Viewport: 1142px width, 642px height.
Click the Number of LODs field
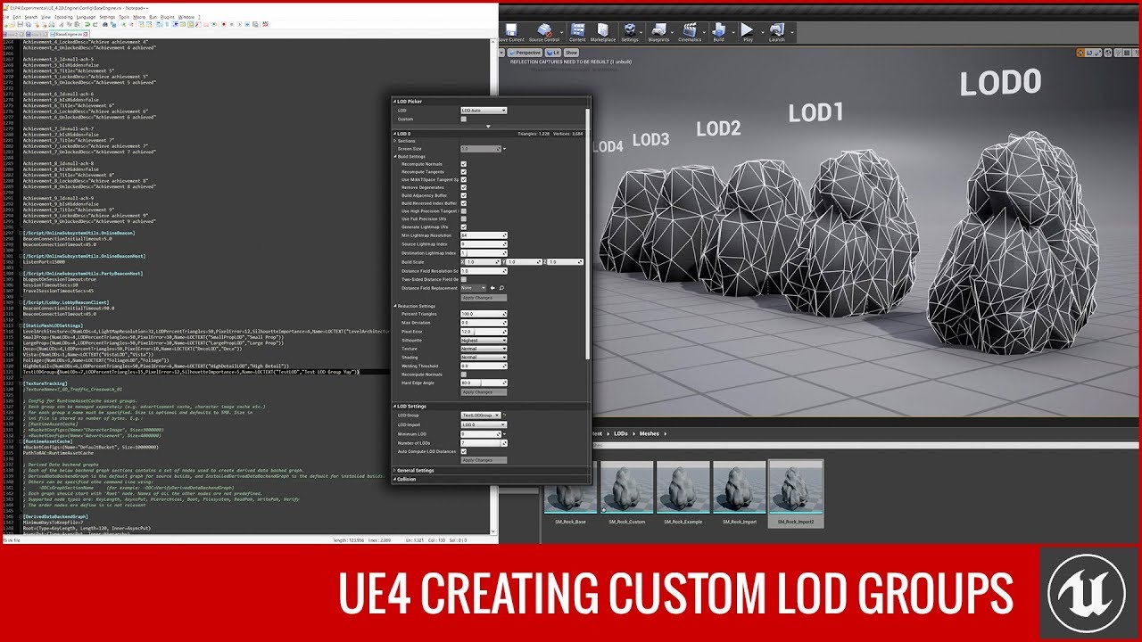coord(484,442)
